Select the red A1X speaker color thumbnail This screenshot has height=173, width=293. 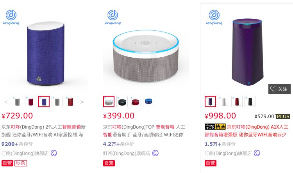point(237,102)
